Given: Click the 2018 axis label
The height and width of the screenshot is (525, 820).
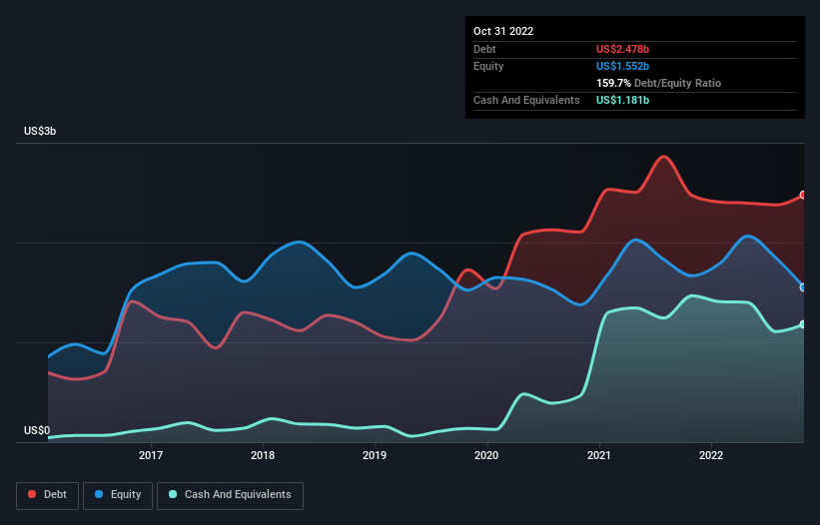Looking at the screenshot, I should (x=263, y=455).
